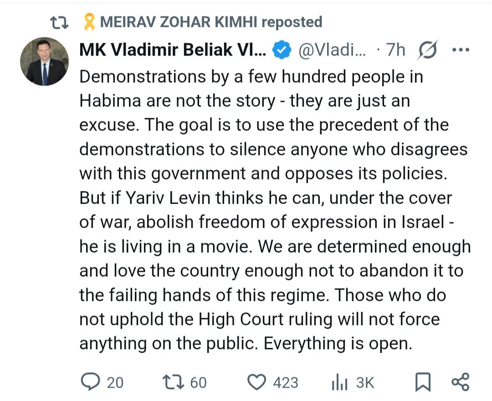Click the small repost icon above the avatar
Screen dimensions: 492x401
pos(59,22)
